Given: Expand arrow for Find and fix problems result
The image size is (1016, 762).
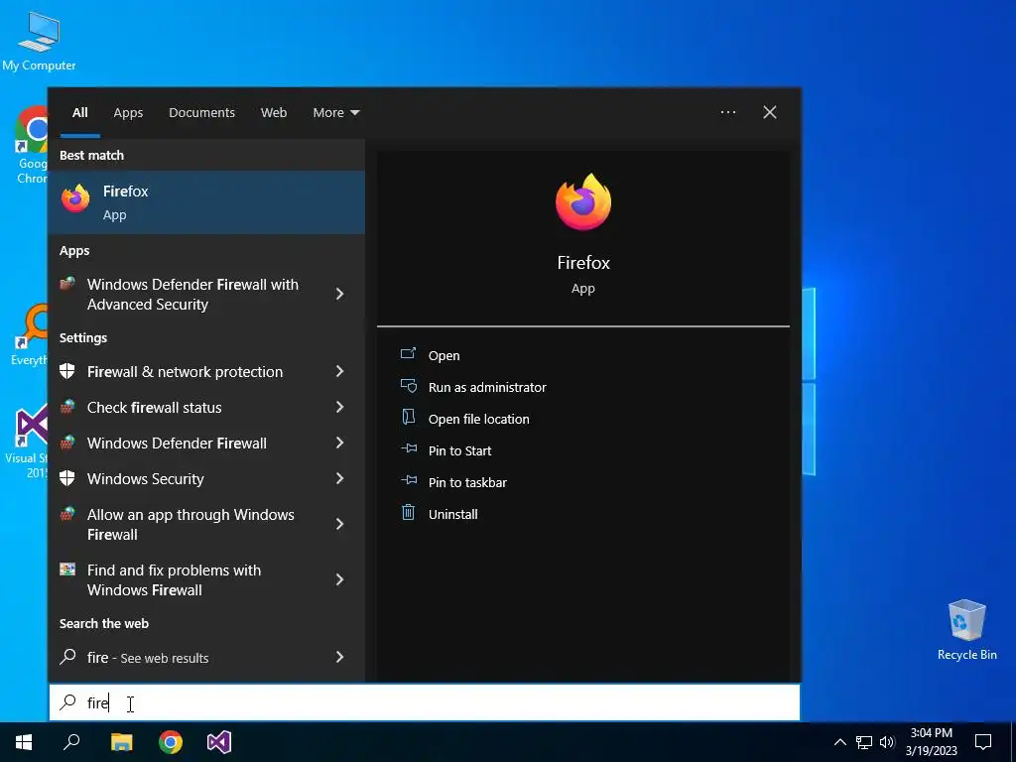Looking at the screenshot, I should coord(340,579).
